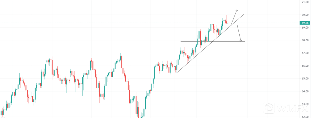Click the 67.00 price axis label
The width and height of the screenshot is (311, 118).
pos(305,53)
